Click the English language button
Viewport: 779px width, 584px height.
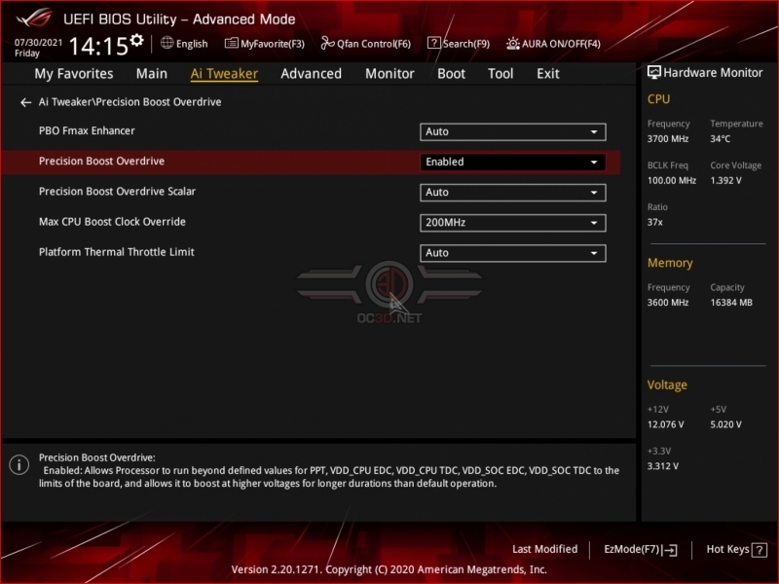pos(184,44)
